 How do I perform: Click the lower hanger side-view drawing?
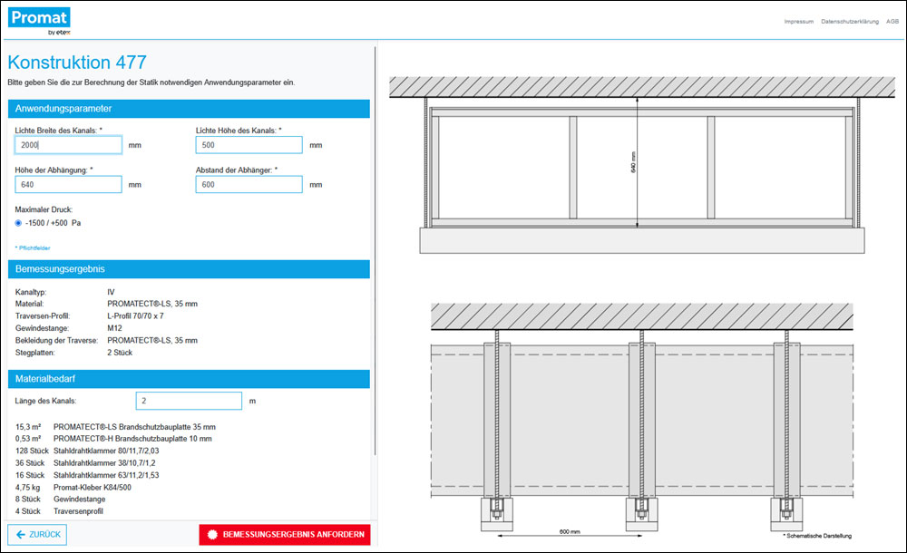[641, 417]
